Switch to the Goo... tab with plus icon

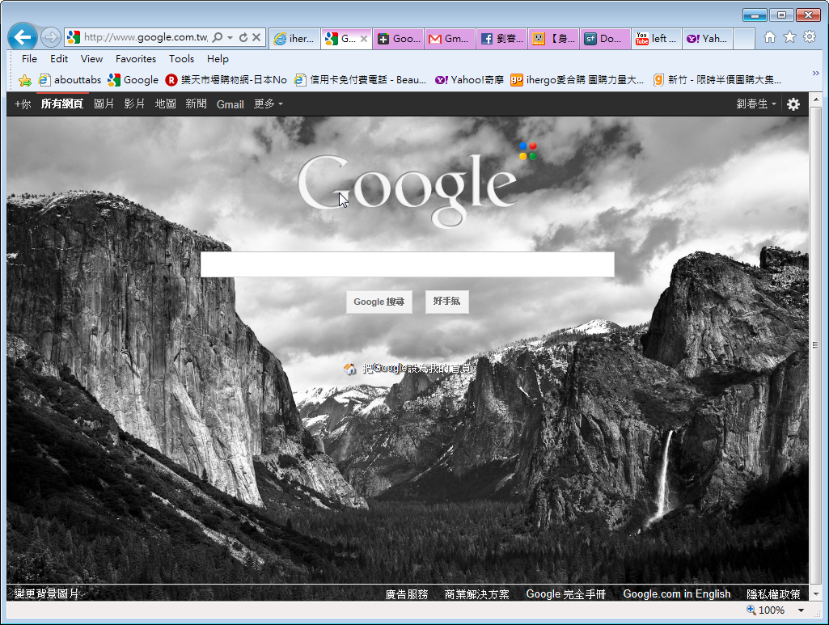[400, 39]
